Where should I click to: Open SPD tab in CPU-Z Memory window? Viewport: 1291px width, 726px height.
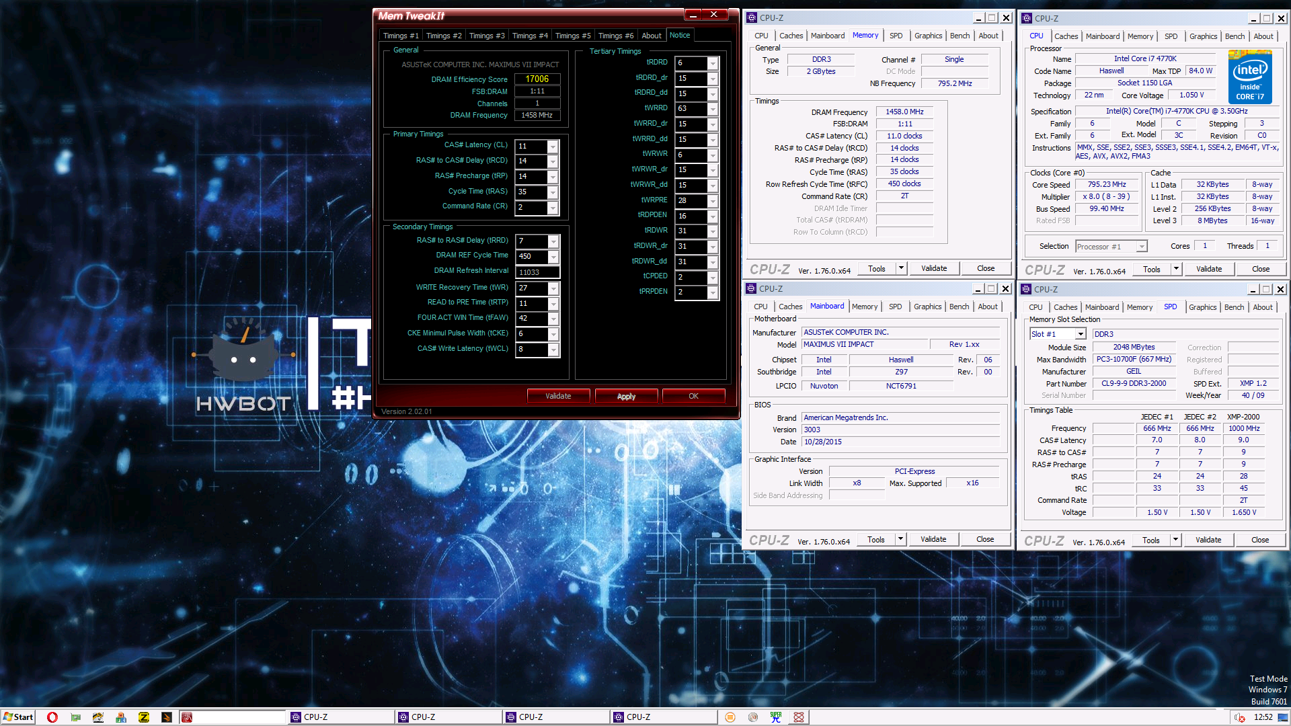(x=896, y=36)
